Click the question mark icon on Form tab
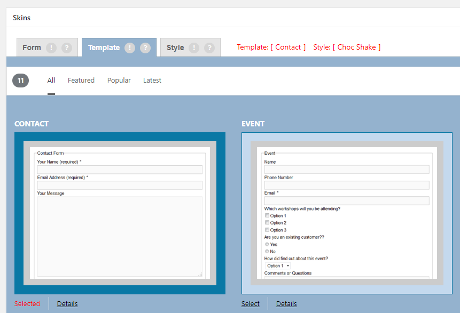Image resolution: width=460 pixels, height=313 pixels. (66, 47)
